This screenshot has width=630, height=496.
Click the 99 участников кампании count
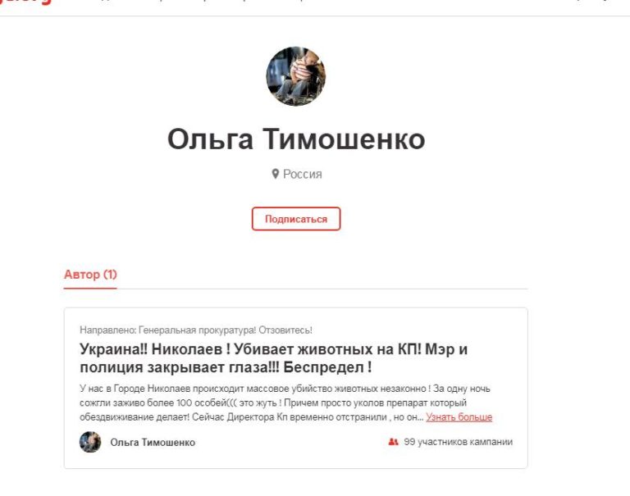458,442
